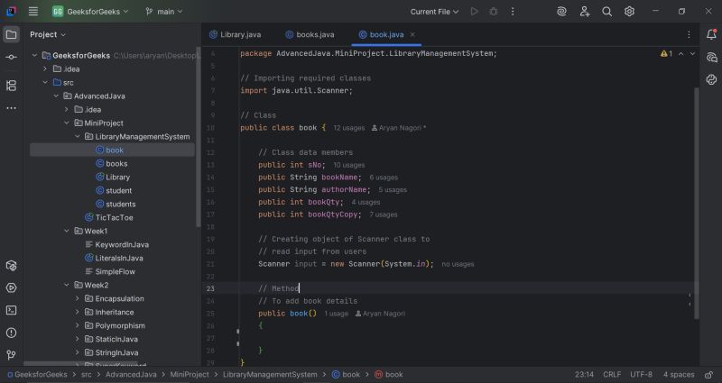The width and height of the screenshot is (722, 383).
Task: Open editor tabs options menu
Action: (689, 34)
